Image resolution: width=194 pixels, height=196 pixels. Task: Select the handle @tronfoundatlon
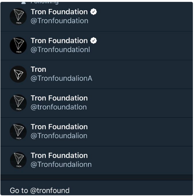coord(59,107)
